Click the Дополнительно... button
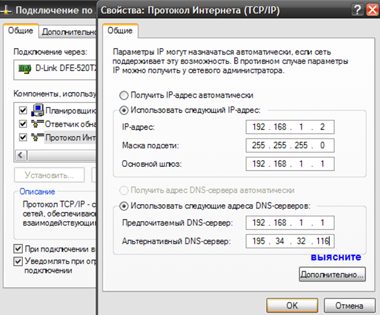Screen dimensions: 380x315 332,274
